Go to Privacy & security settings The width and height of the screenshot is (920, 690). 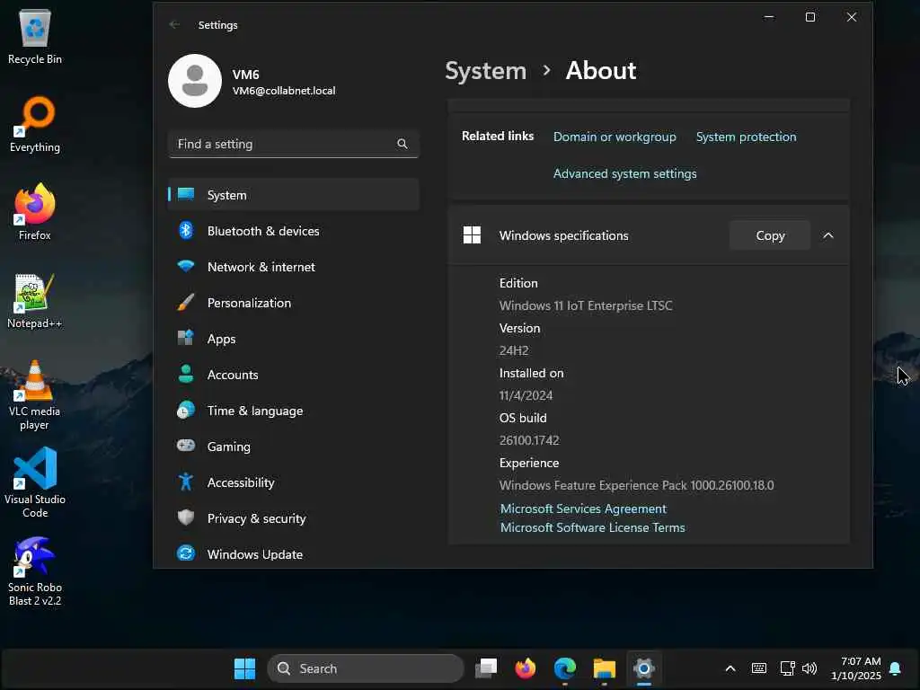[294, 518]
